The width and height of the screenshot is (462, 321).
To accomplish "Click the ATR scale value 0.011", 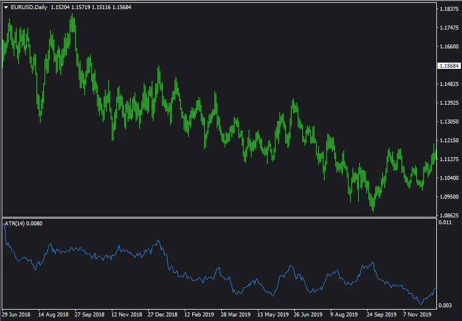I will tap(445, 222).
